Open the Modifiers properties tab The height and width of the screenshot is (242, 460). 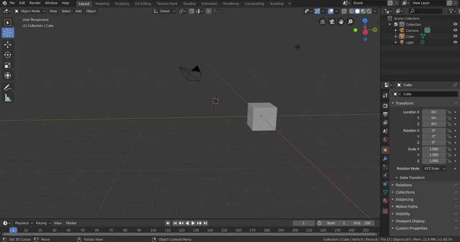click(x=385, y=159)
